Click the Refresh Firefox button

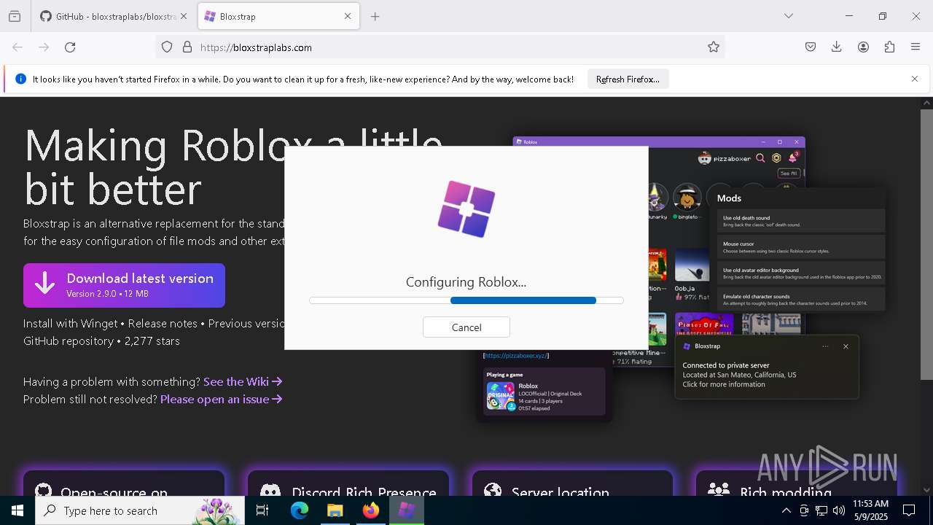click(628, 79)
